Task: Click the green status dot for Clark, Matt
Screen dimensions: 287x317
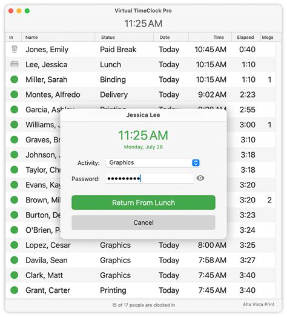Action: 15,275
